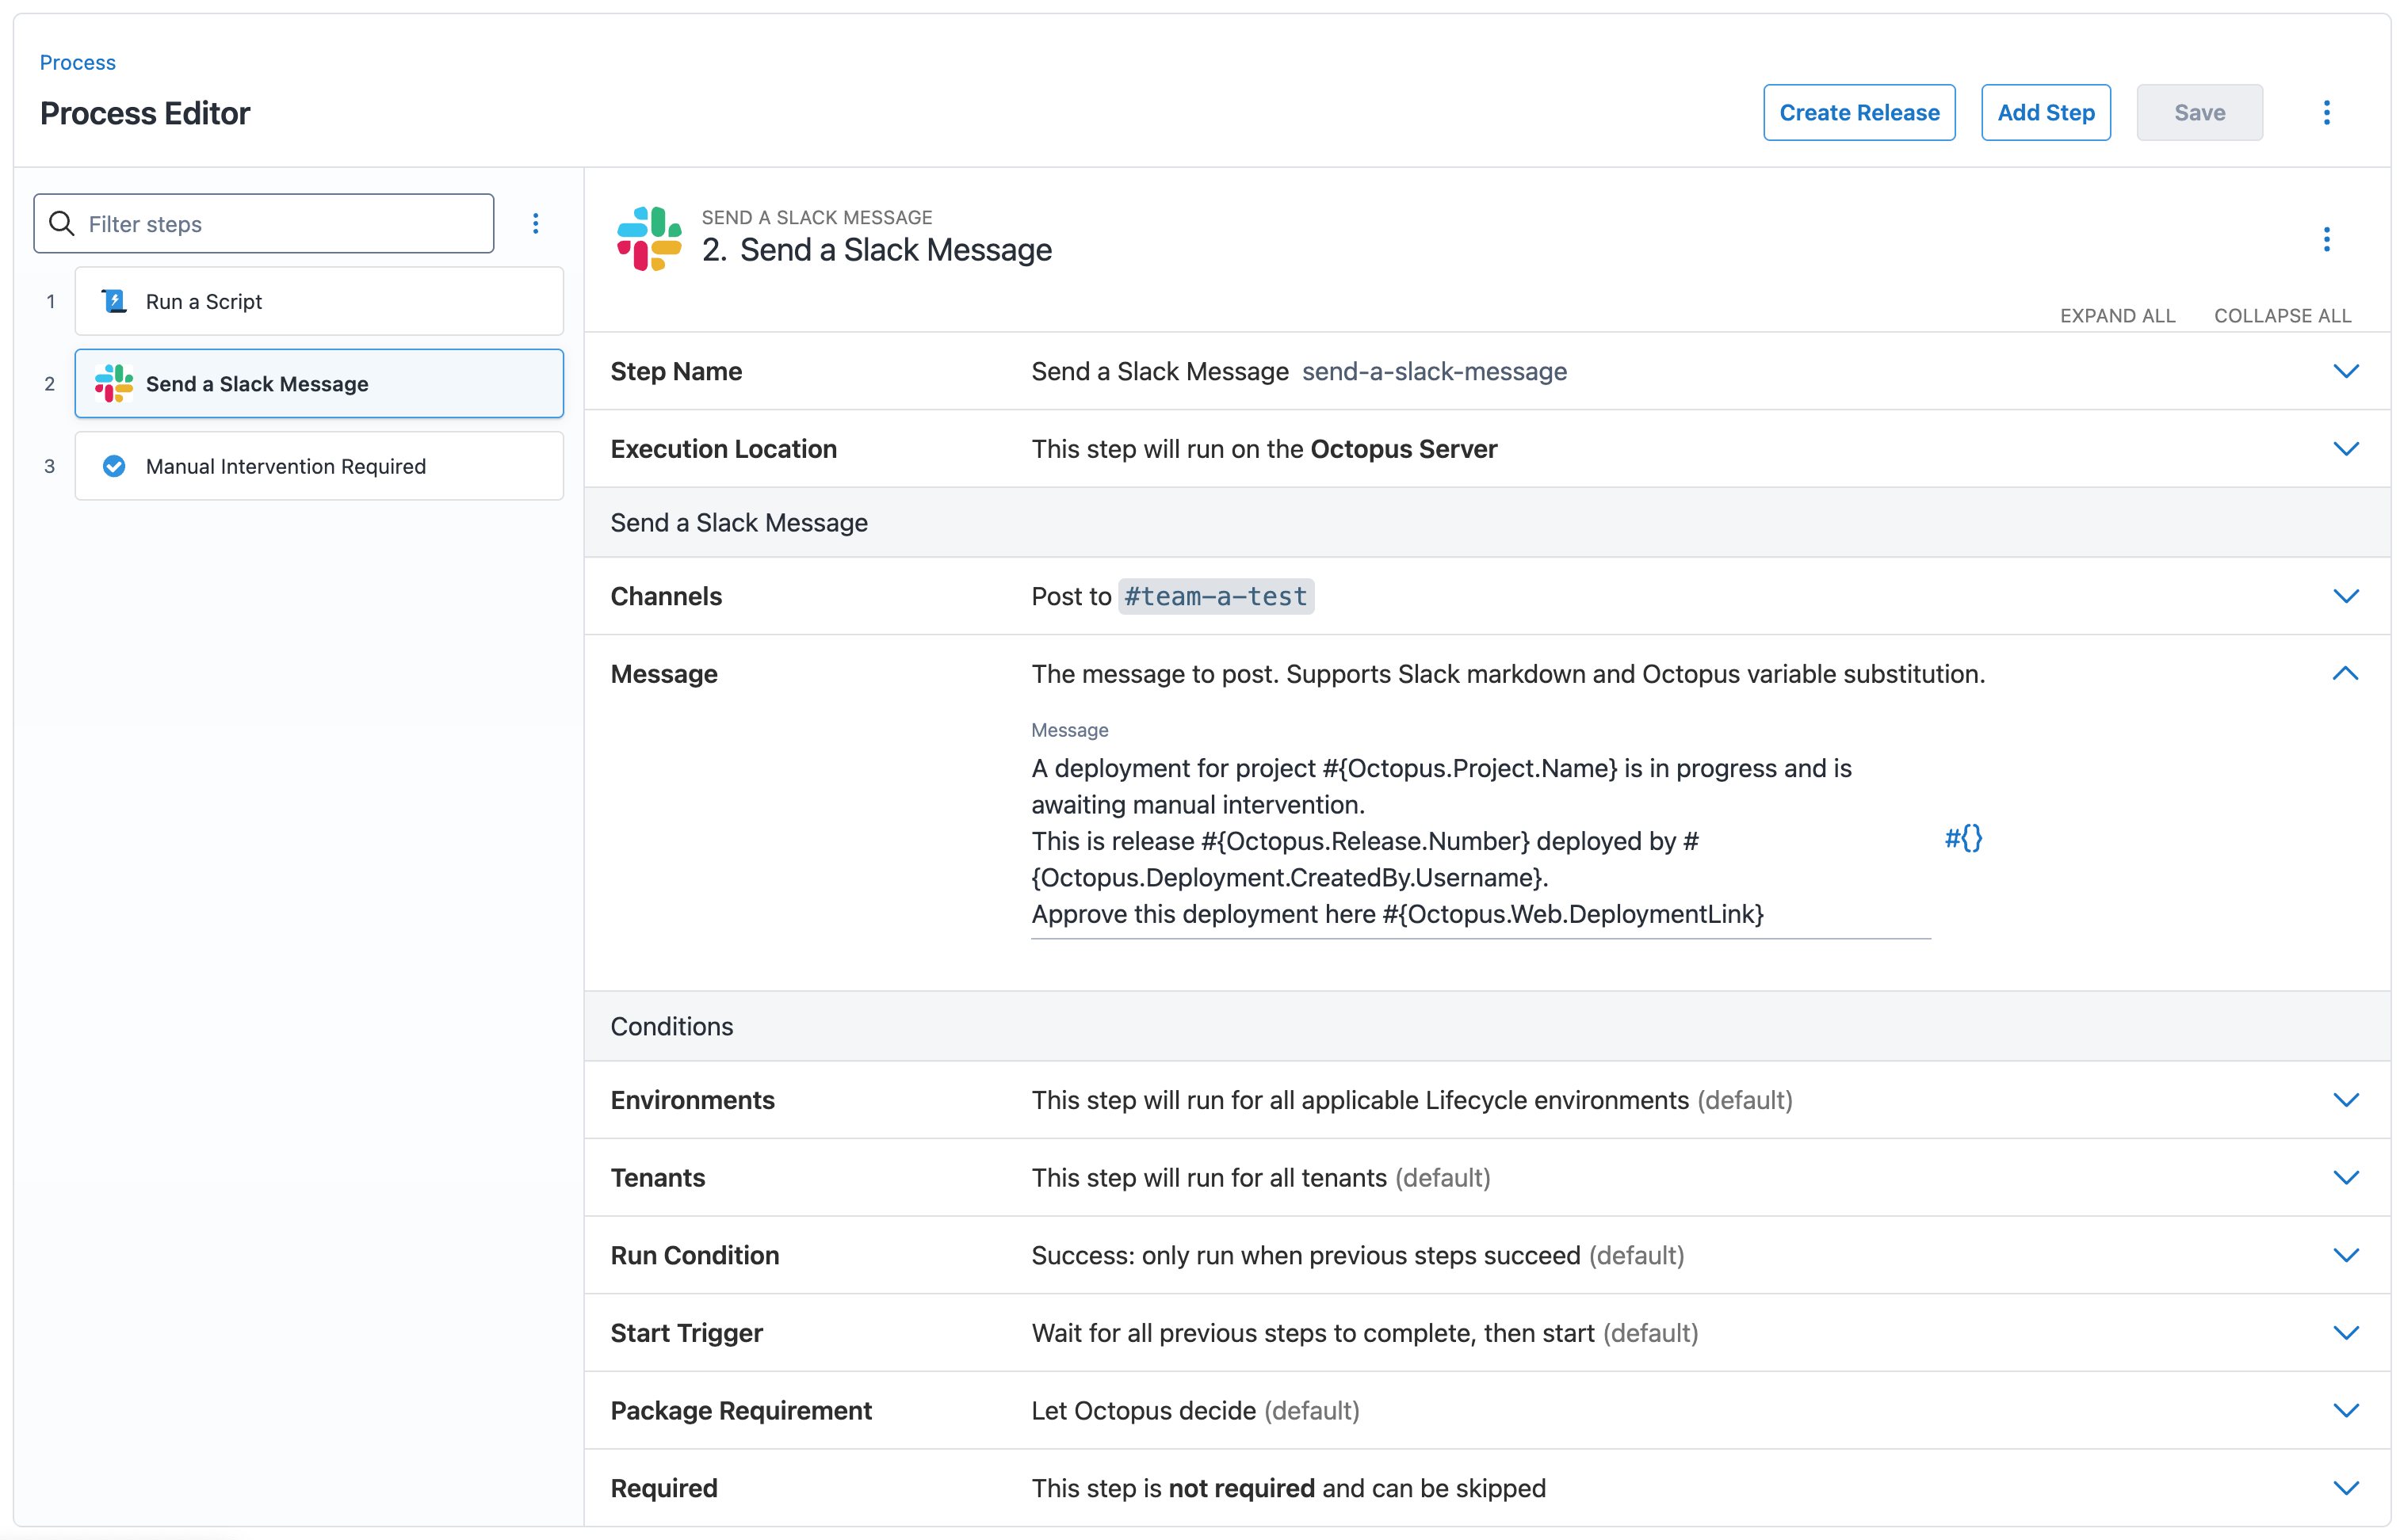
Task: Expand the Channels section
Action: 2345,596
